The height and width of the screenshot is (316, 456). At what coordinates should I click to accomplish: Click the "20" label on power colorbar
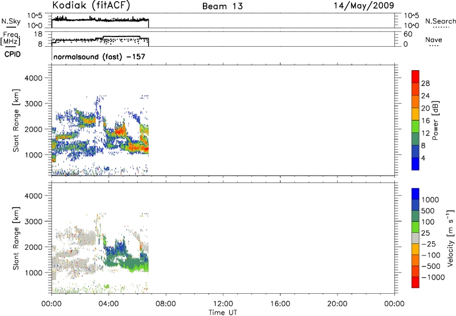tap(425, 108)
